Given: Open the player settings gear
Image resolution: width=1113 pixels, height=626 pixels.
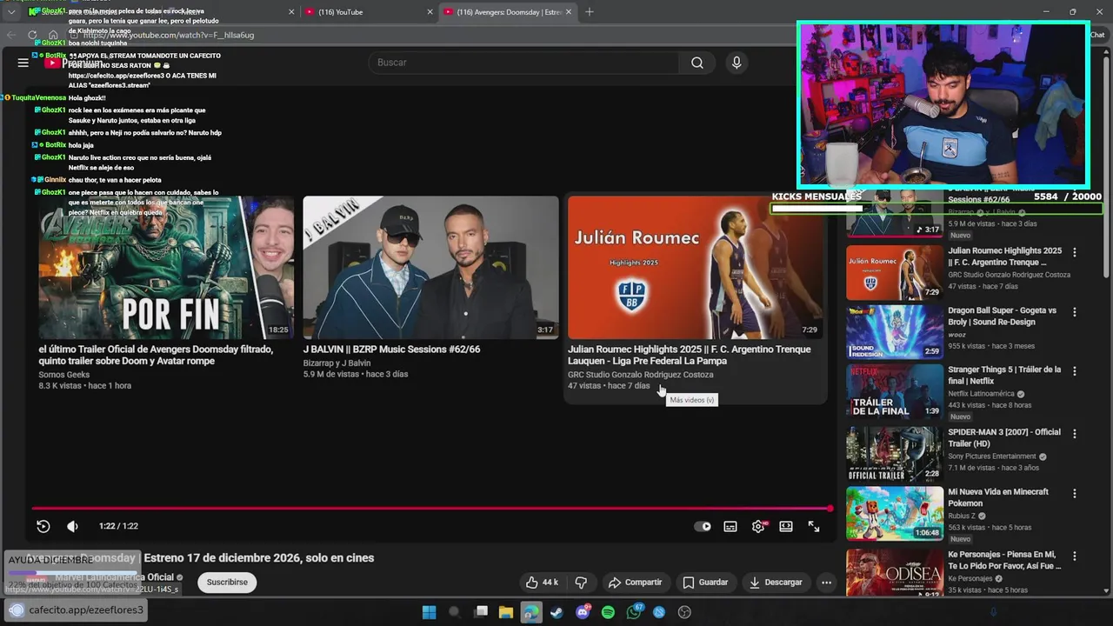Looking at the screenshot, I should coord(758,526).
